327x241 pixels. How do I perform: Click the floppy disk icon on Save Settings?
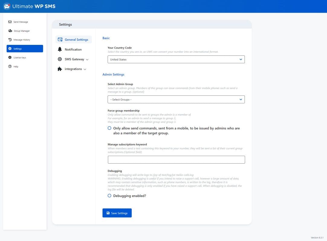tap(108, 213)
